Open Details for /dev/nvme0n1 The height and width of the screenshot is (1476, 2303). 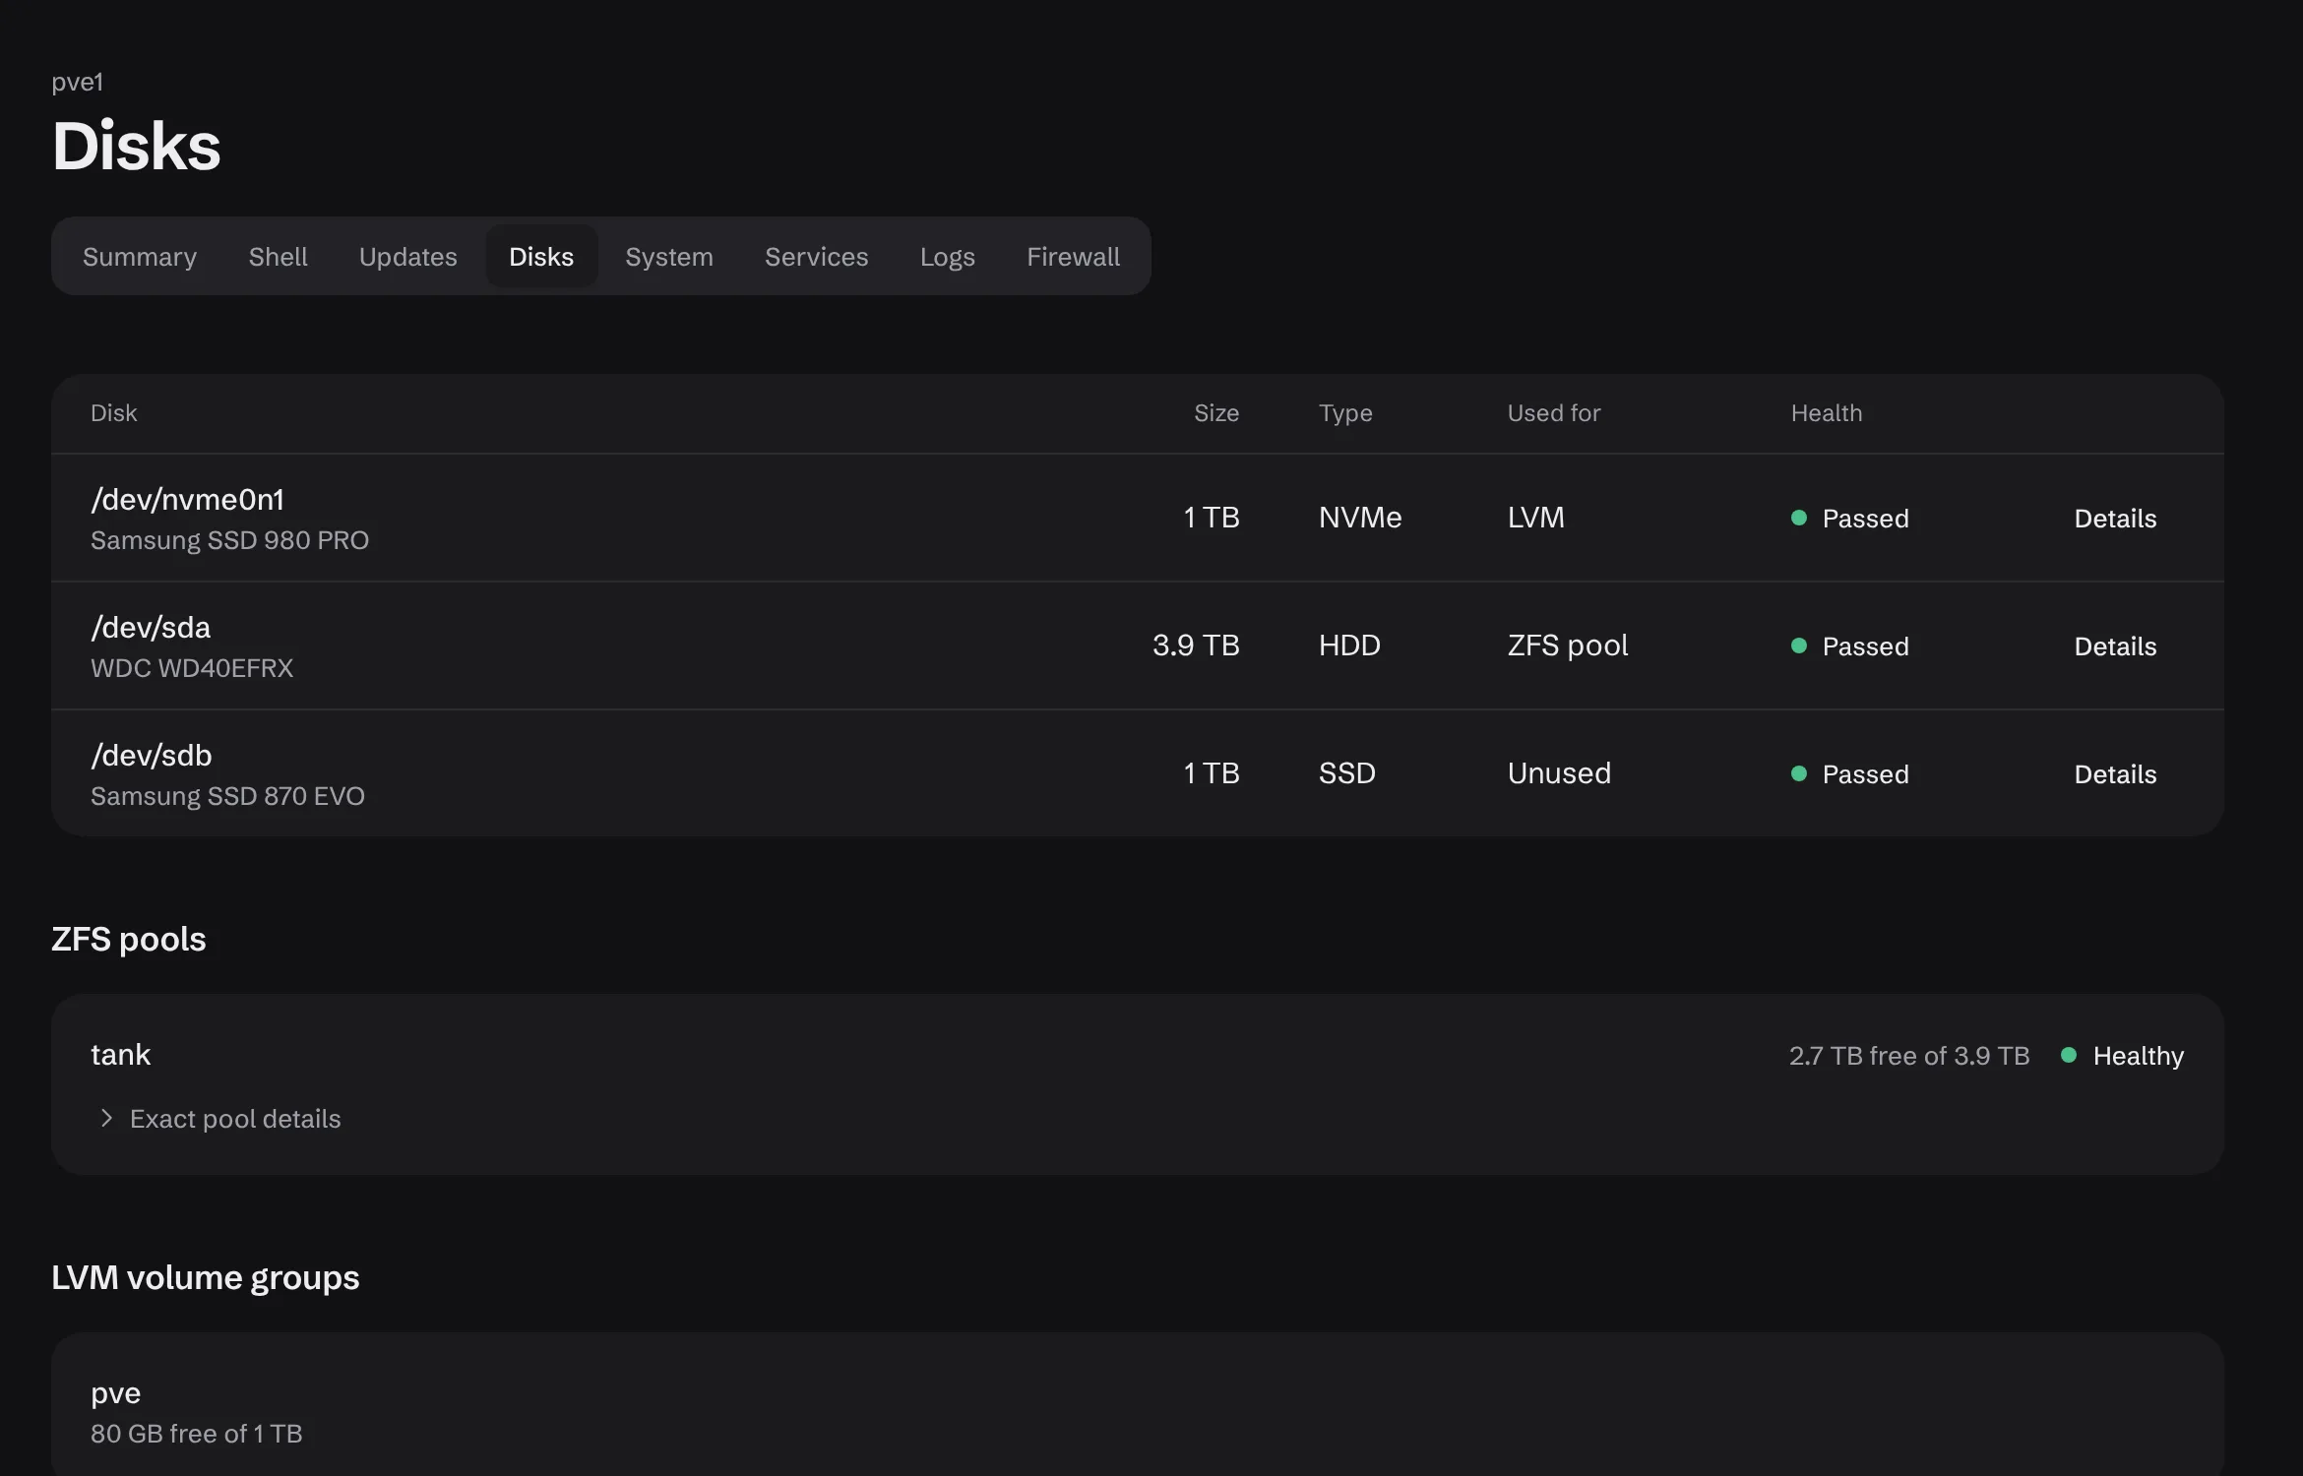(x=2115, y=519)
